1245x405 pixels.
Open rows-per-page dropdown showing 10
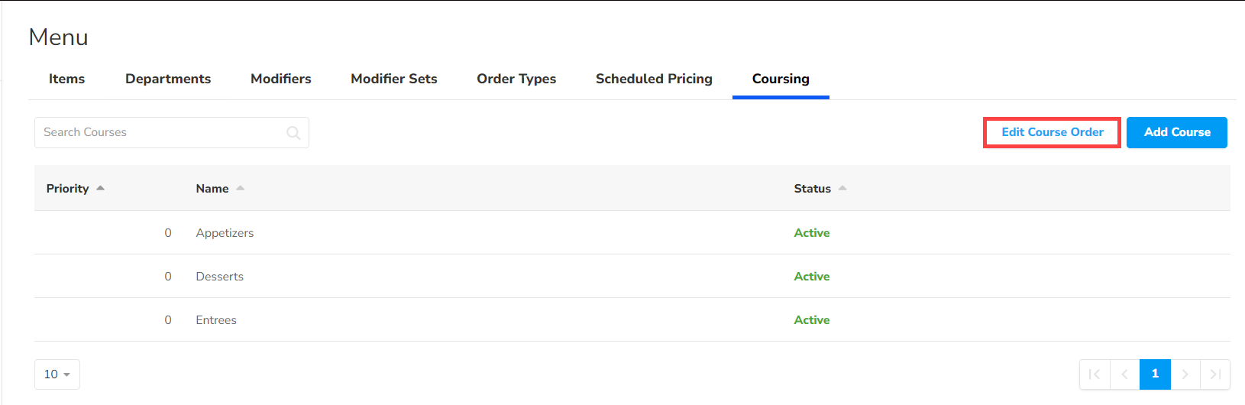tap(57, 374)
